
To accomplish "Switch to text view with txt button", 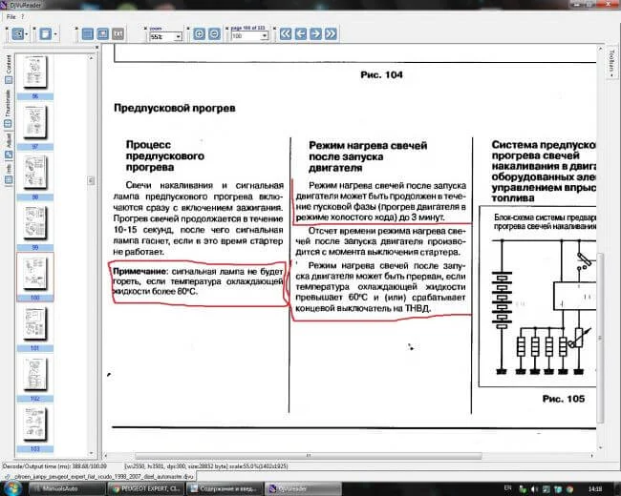I will pyautogui.click(x=118, y=34).
